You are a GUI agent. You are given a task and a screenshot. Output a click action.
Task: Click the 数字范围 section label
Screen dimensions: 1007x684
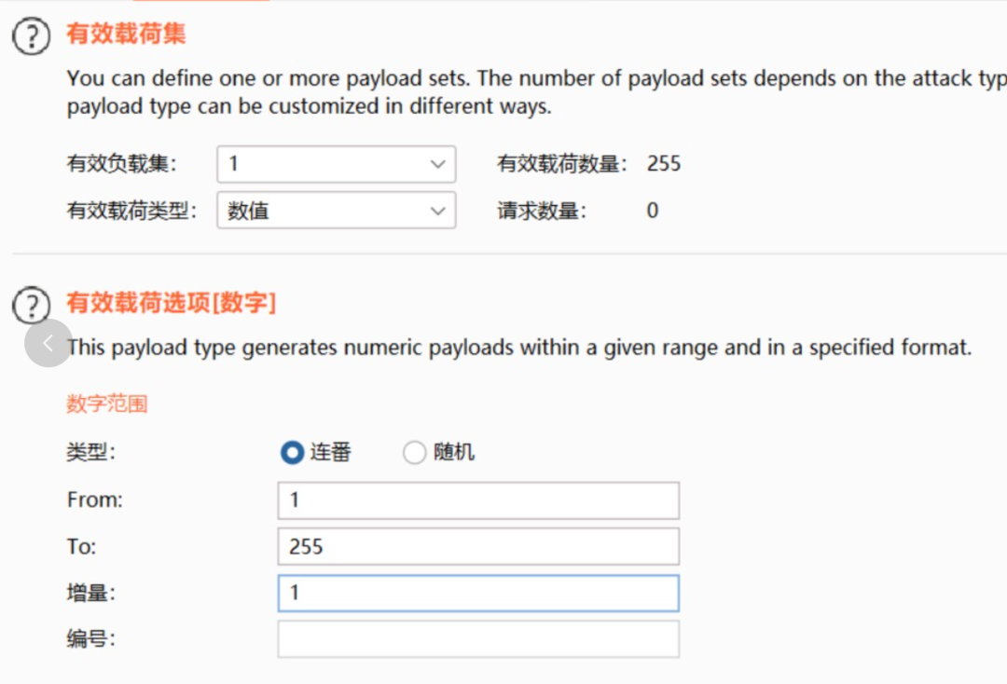107,404
